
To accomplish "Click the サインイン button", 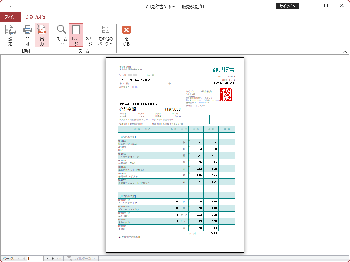I will tap(287, 6).
